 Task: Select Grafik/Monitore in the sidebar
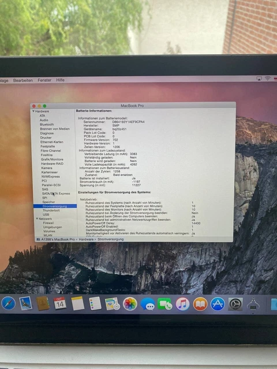[52, 159]
